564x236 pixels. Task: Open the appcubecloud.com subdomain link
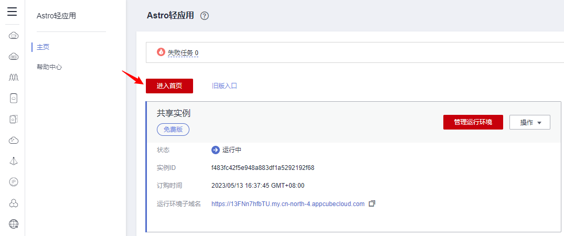(x=288, y=203)
